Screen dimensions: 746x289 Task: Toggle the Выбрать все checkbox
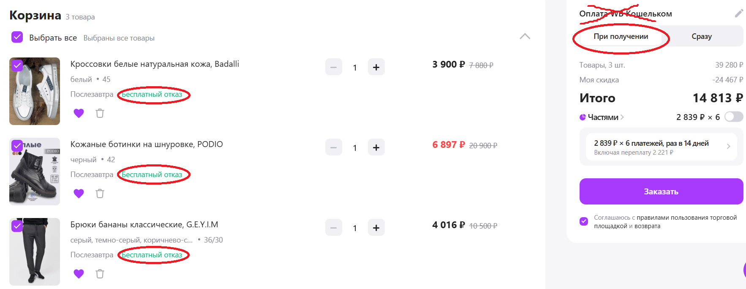click(17, 37)
